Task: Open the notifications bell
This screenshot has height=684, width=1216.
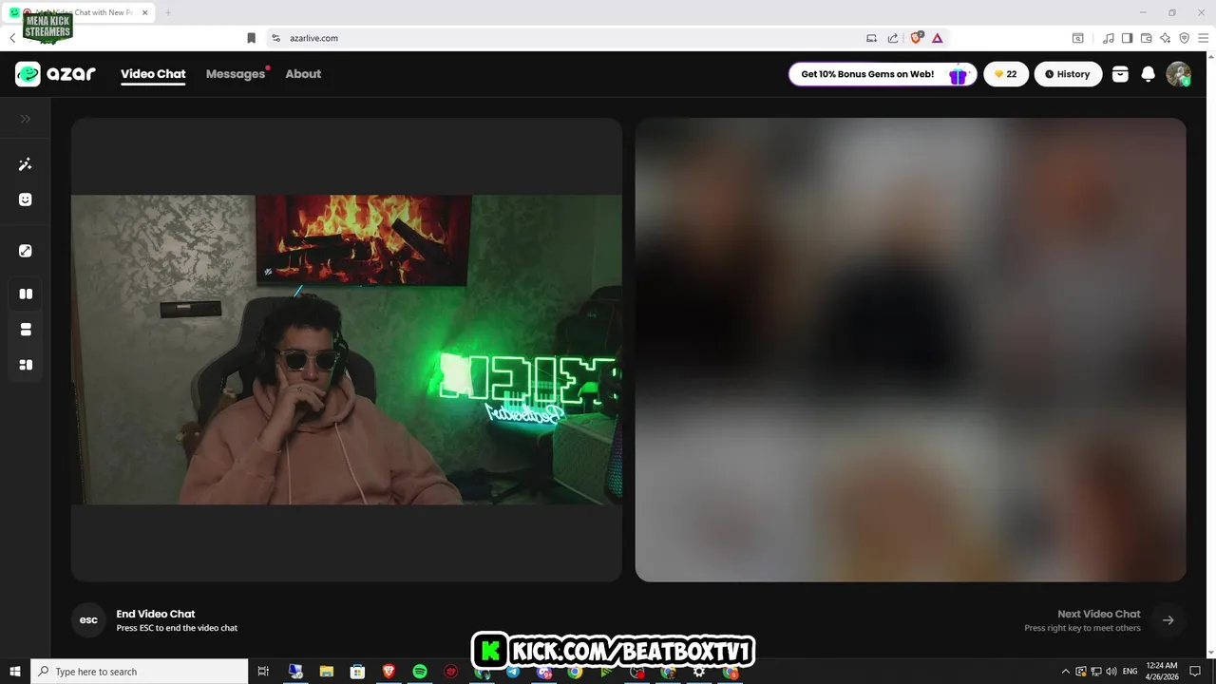Action: (1148, 74)
